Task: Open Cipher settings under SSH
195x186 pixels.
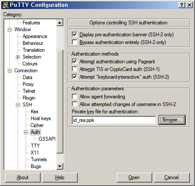Action: 37,125
